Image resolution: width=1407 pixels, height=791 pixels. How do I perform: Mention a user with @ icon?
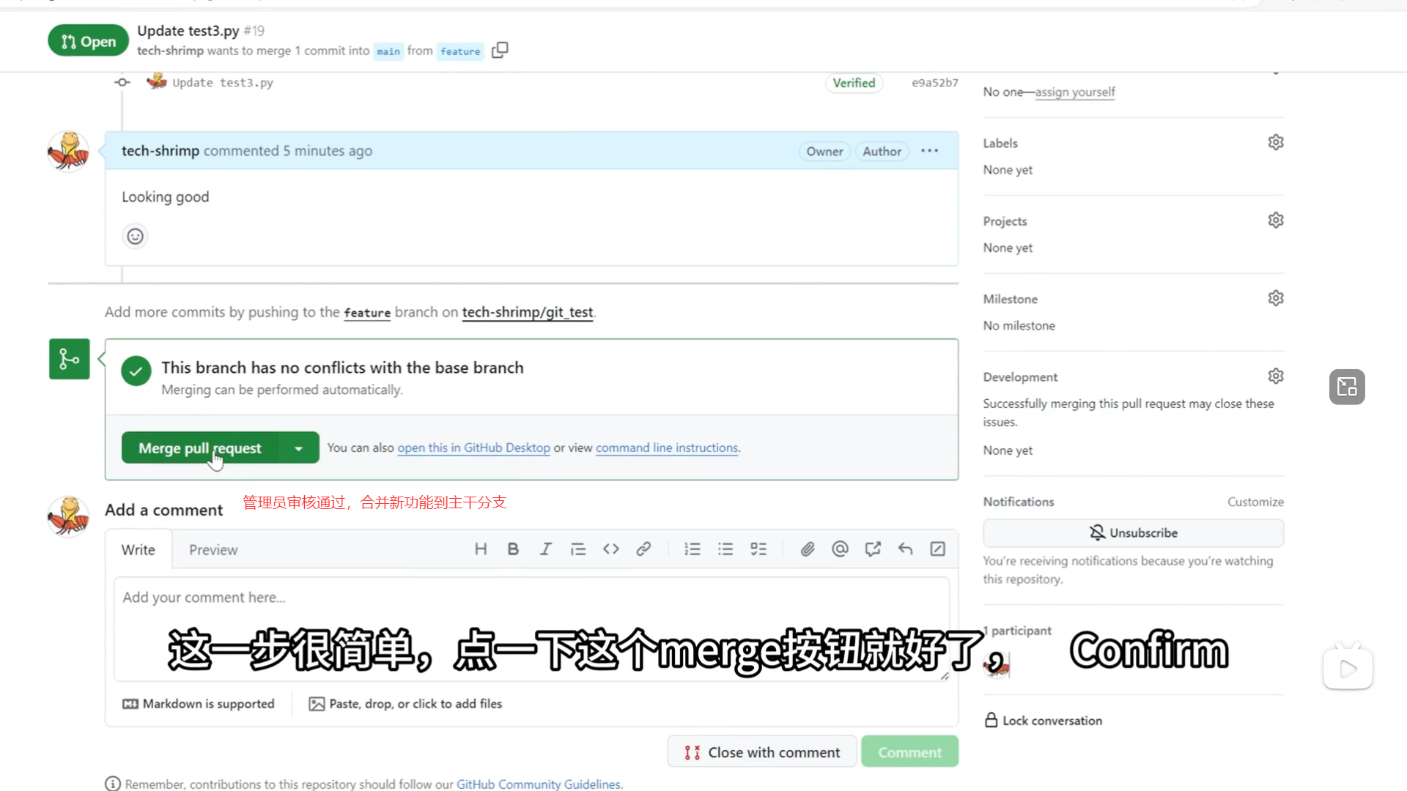pyautogui.click(x=840, y=549)
